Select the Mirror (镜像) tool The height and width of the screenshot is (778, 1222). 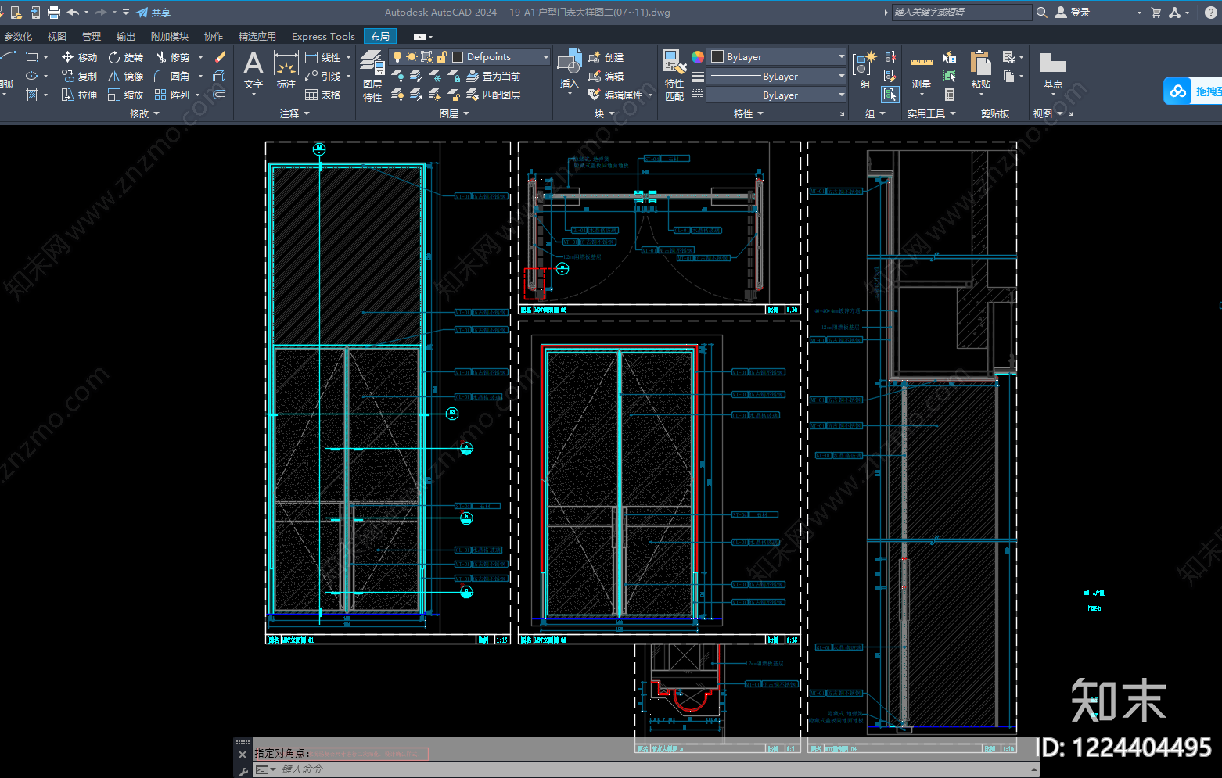pyautogui.click(x=125, y=76)
